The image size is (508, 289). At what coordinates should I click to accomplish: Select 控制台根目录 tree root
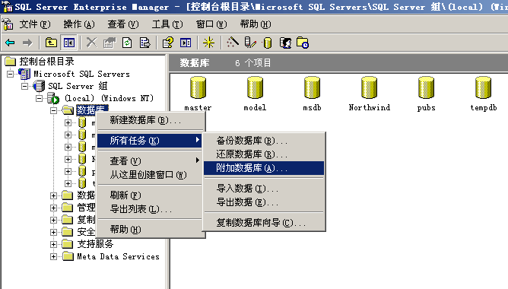(x=46, y=62)
